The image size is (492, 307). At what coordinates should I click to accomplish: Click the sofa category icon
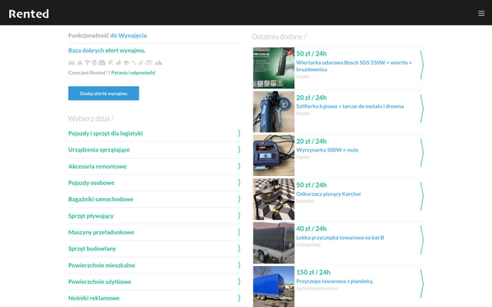(102, 63)
